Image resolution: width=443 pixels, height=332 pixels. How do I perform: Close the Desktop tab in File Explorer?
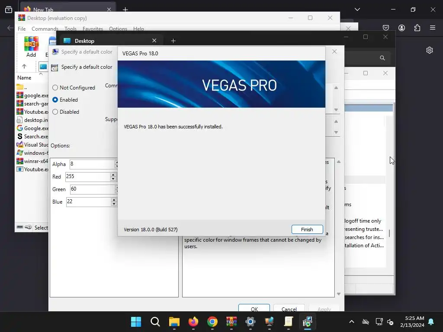[154, 41]
